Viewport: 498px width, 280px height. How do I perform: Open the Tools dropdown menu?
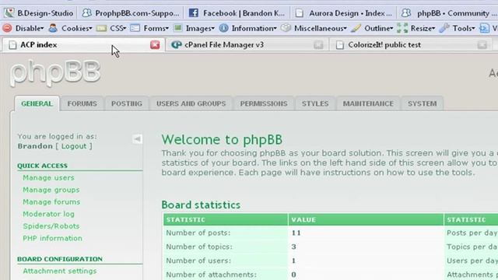458,28
